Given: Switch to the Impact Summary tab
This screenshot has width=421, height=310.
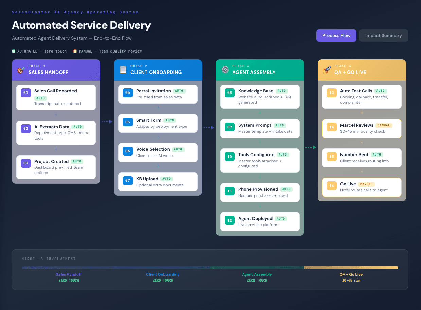Looking at the screenshot, I should (x=383, y=35).
